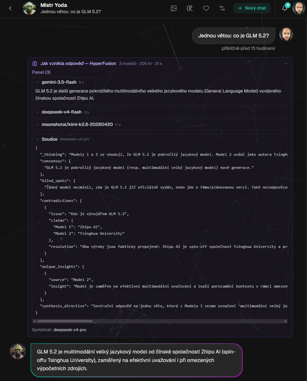Click the Jak vznikla odpověď — HyperFusion title
Image resolution: width=307 pixels, height=381 pixels.
(78, 63)
